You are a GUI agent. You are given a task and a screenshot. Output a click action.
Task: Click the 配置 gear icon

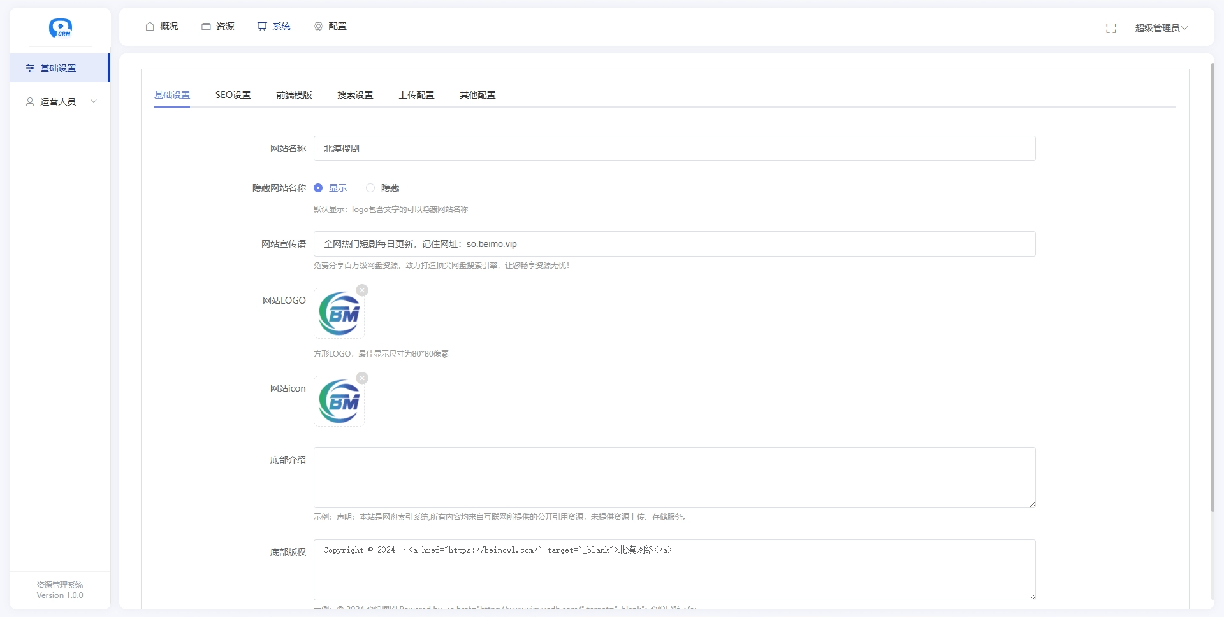318,26
